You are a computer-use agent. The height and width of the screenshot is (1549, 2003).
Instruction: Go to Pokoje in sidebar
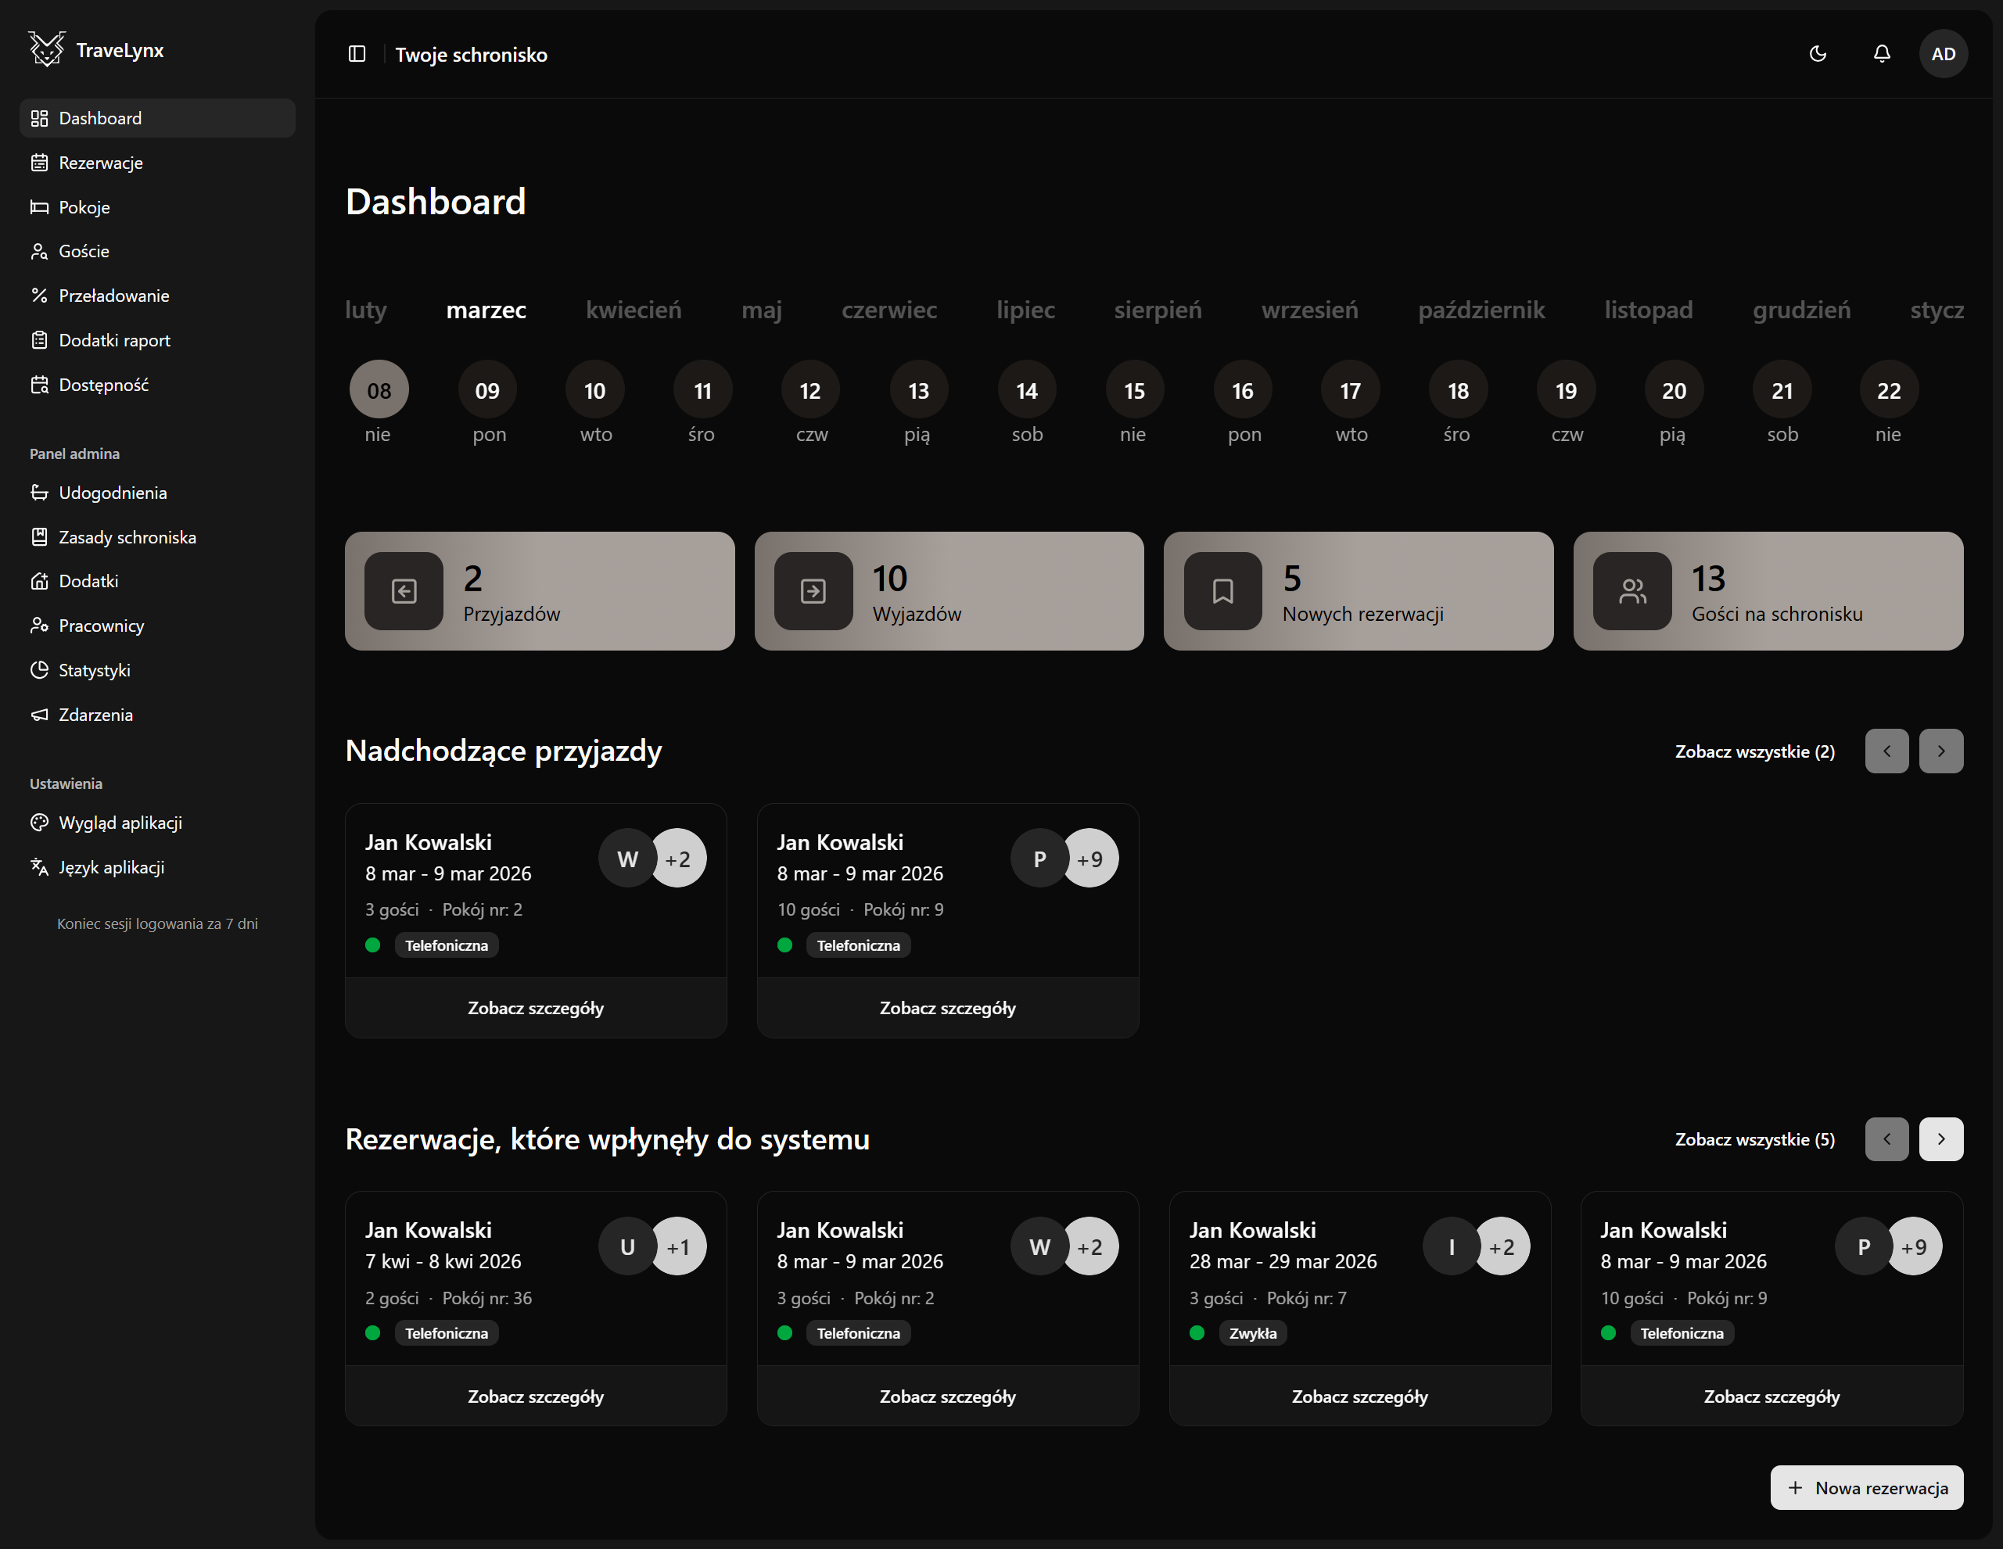point(84,207)
